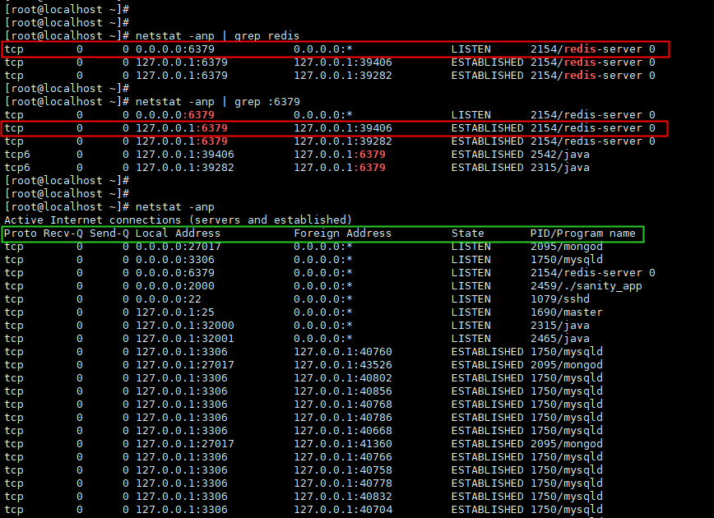
Task: Click the 'Active Internet connections' header line
Action: tap(178, 220)
